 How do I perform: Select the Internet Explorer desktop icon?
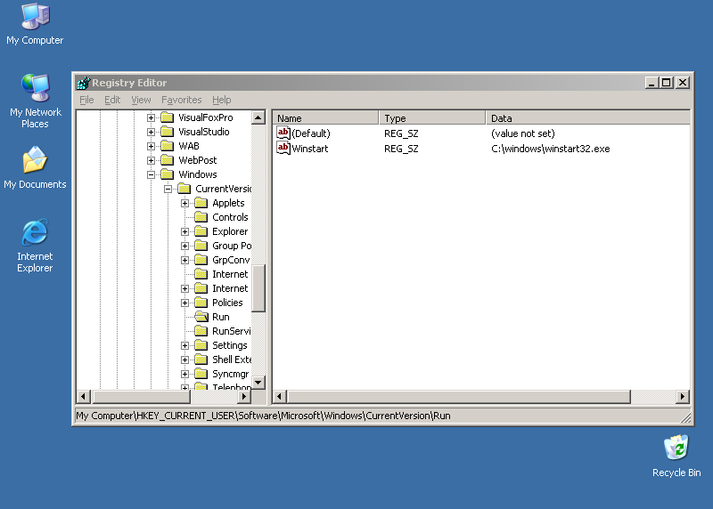pos(35,246)
